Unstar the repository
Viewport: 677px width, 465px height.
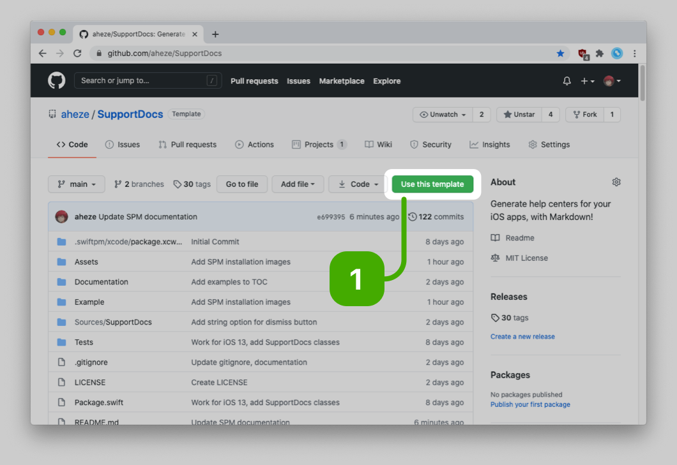[519, 114]
